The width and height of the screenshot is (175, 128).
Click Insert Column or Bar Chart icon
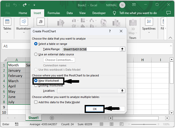(74, 20)
